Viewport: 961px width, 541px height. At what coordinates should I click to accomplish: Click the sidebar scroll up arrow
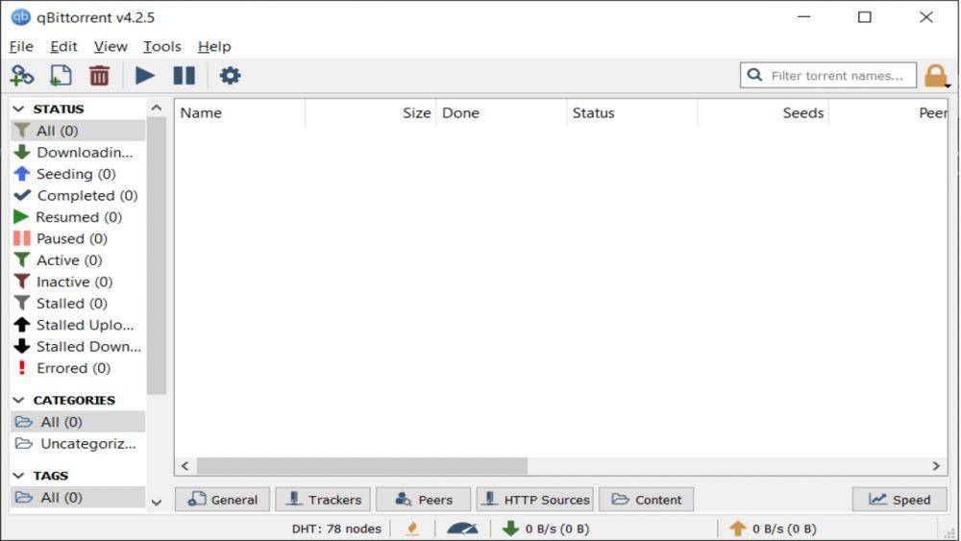[x=157, y=108]
